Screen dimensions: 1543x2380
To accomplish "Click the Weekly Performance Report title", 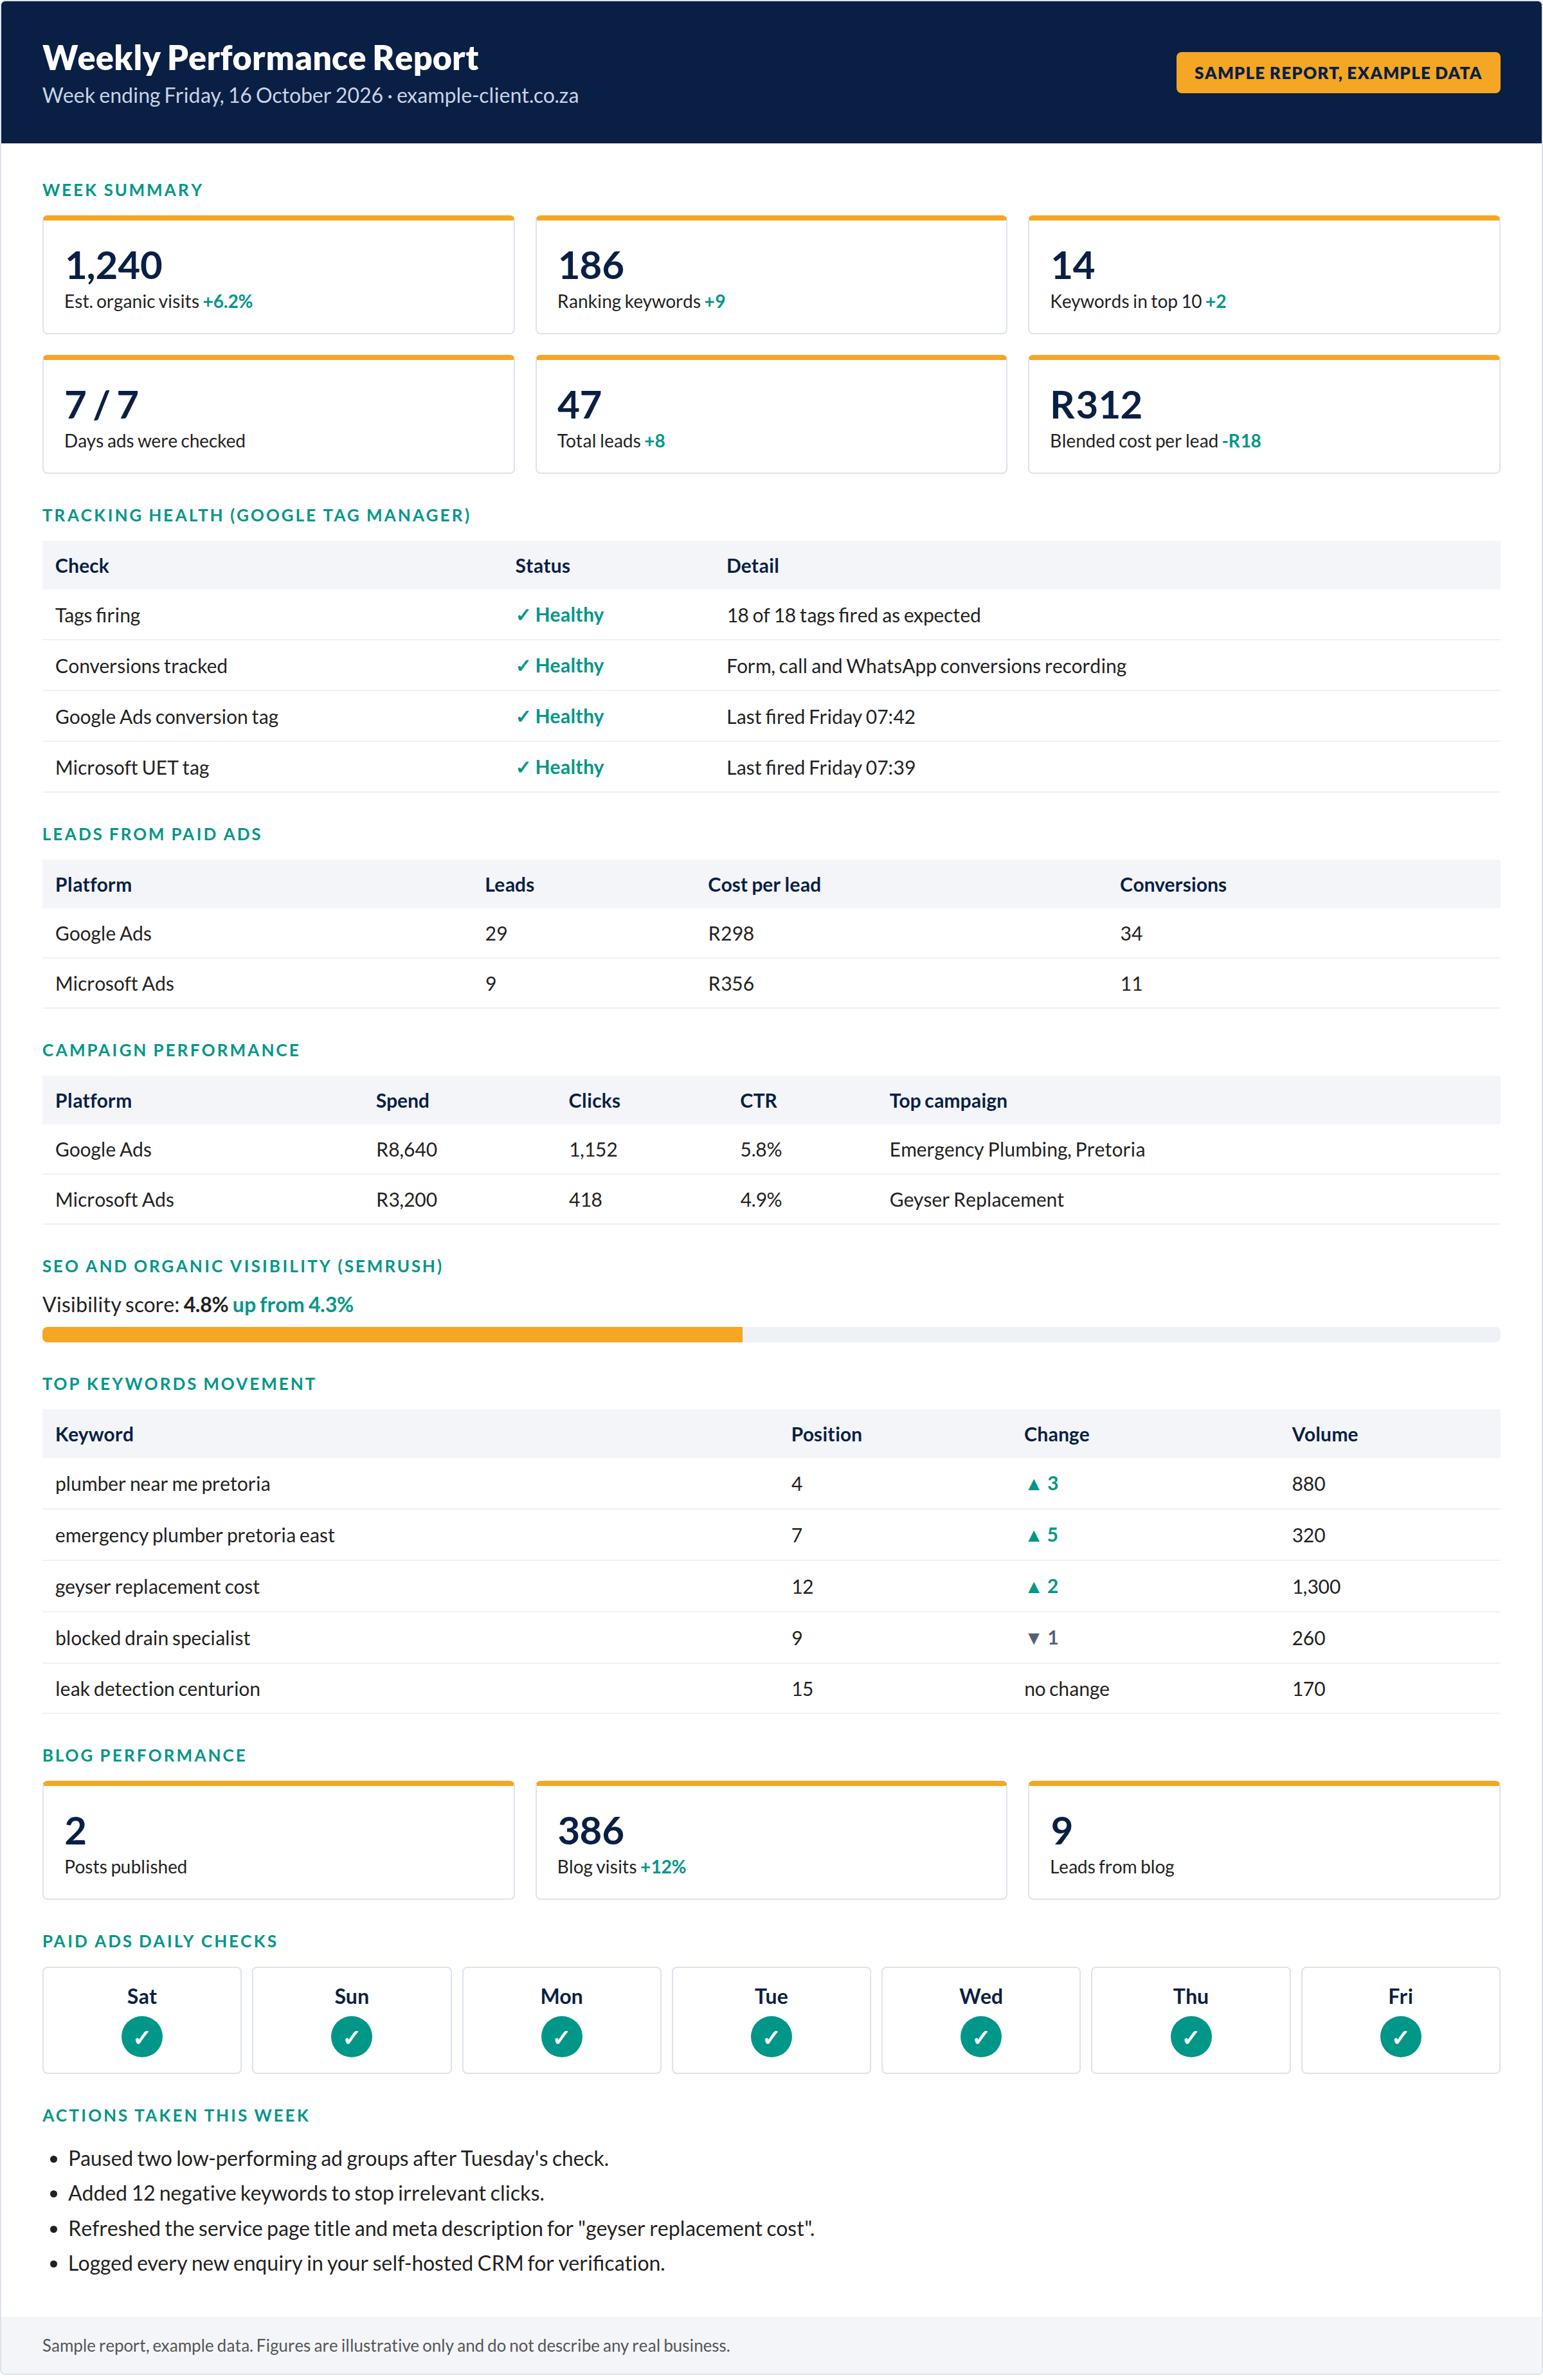I will tap(260, 58).
